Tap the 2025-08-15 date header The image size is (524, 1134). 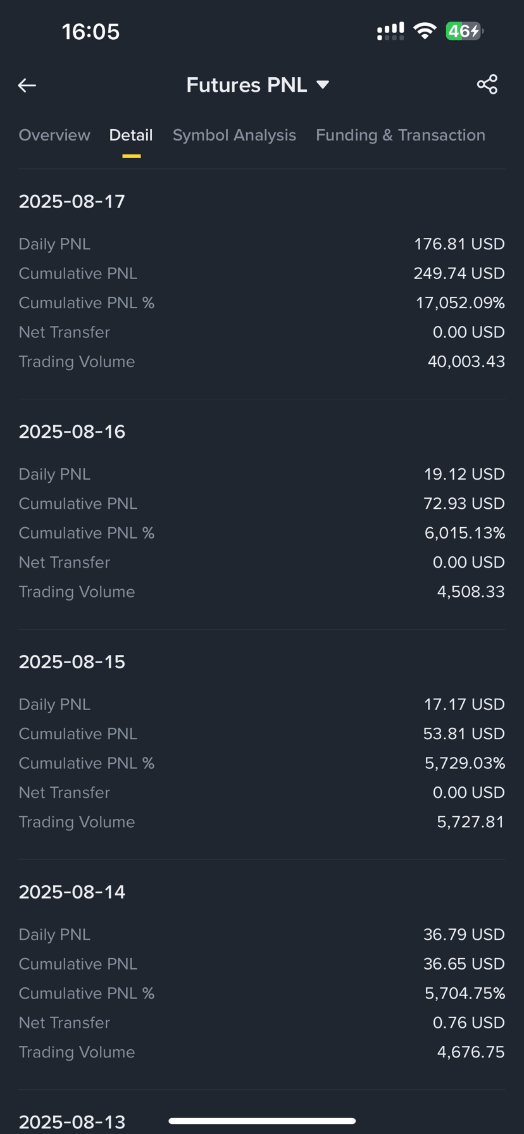72,662
